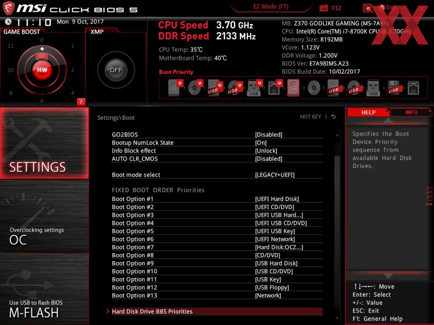Open the SETTINGS section

coord(44,143)
